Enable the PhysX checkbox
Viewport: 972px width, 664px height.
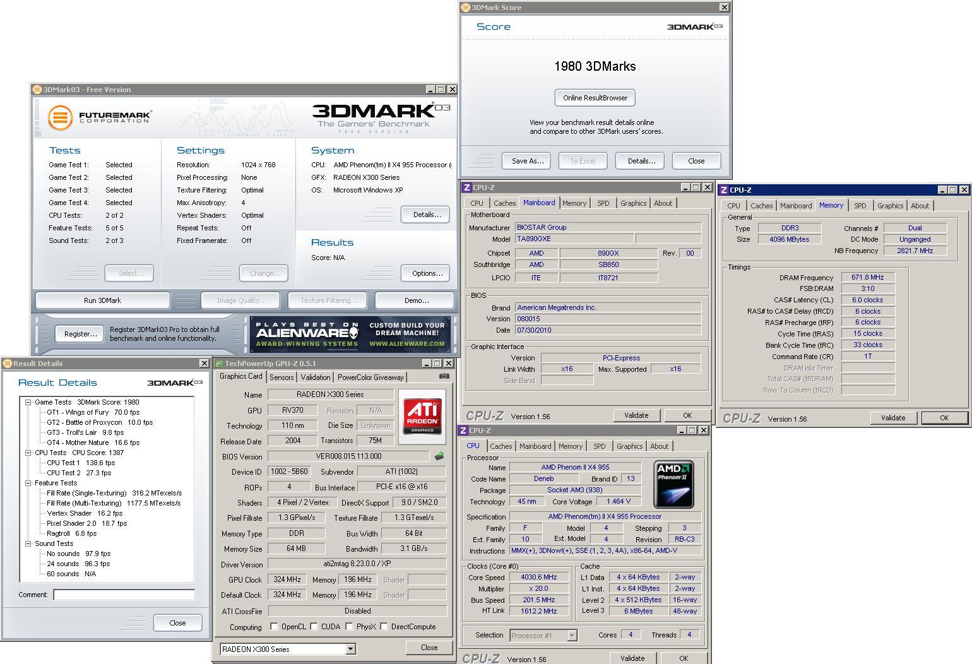(x=349, y=627)
